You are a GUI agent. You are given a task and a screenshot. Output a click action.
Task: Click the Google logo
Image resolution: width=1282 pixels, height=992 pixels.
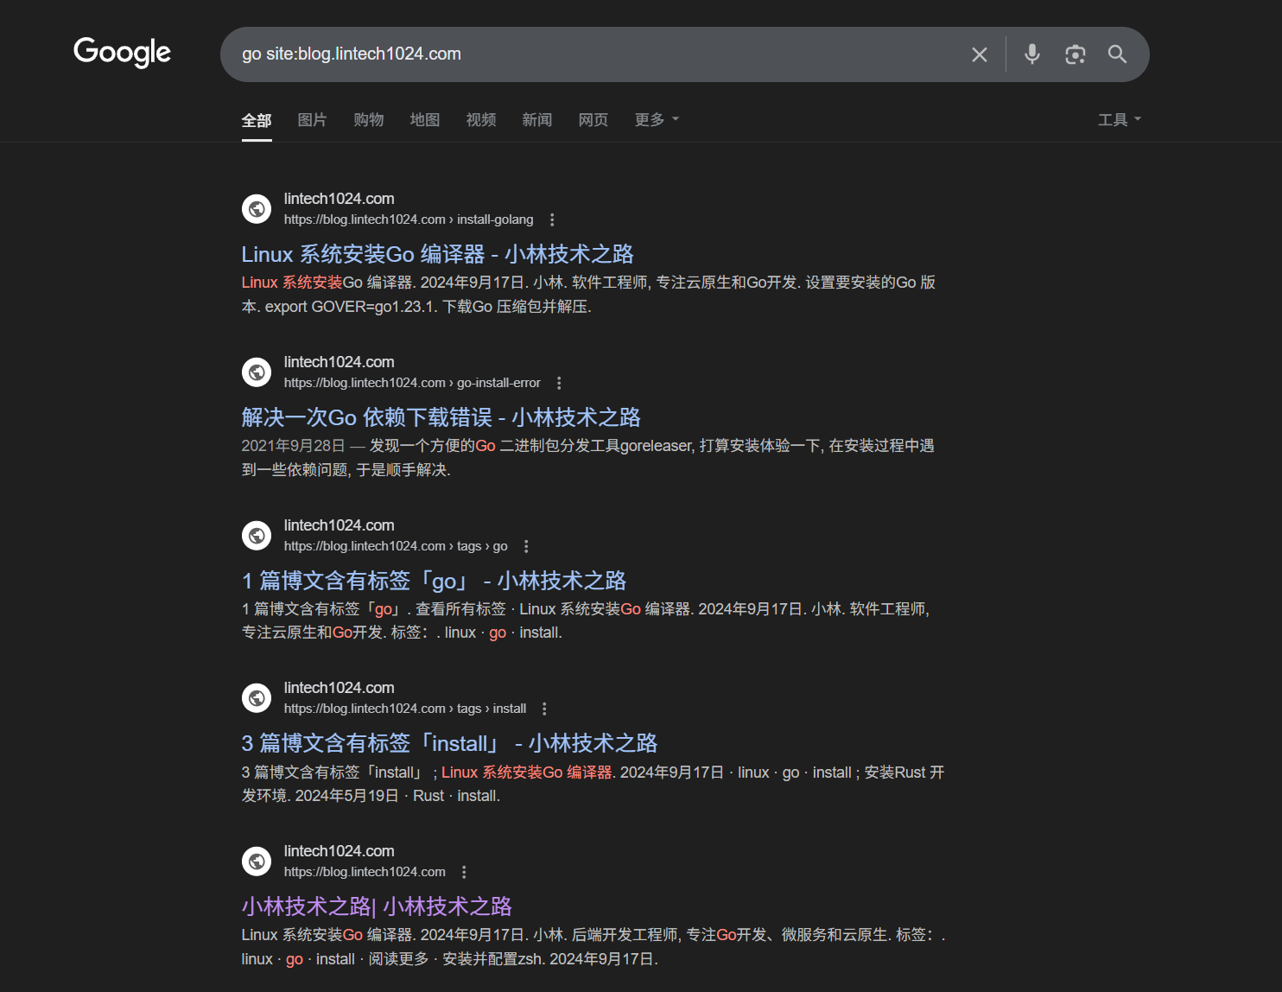click(x=122, y=53)
